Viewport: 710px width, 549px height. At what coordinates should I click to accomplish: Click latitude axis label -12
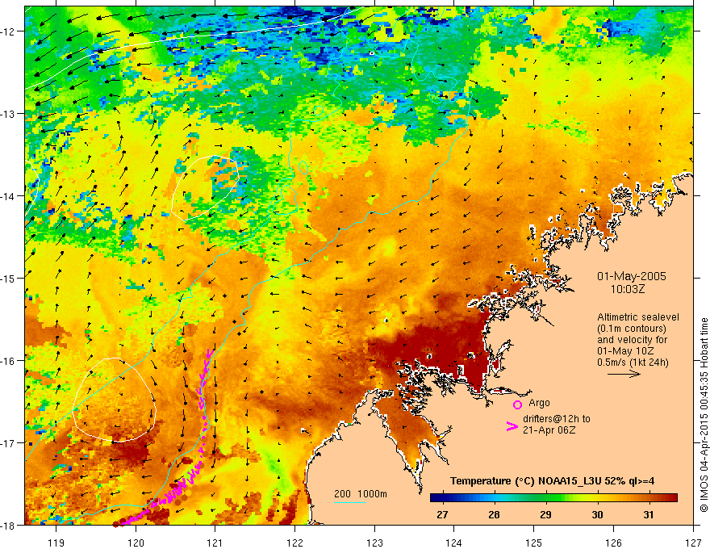pyautogui.click(x=9, y=31)
